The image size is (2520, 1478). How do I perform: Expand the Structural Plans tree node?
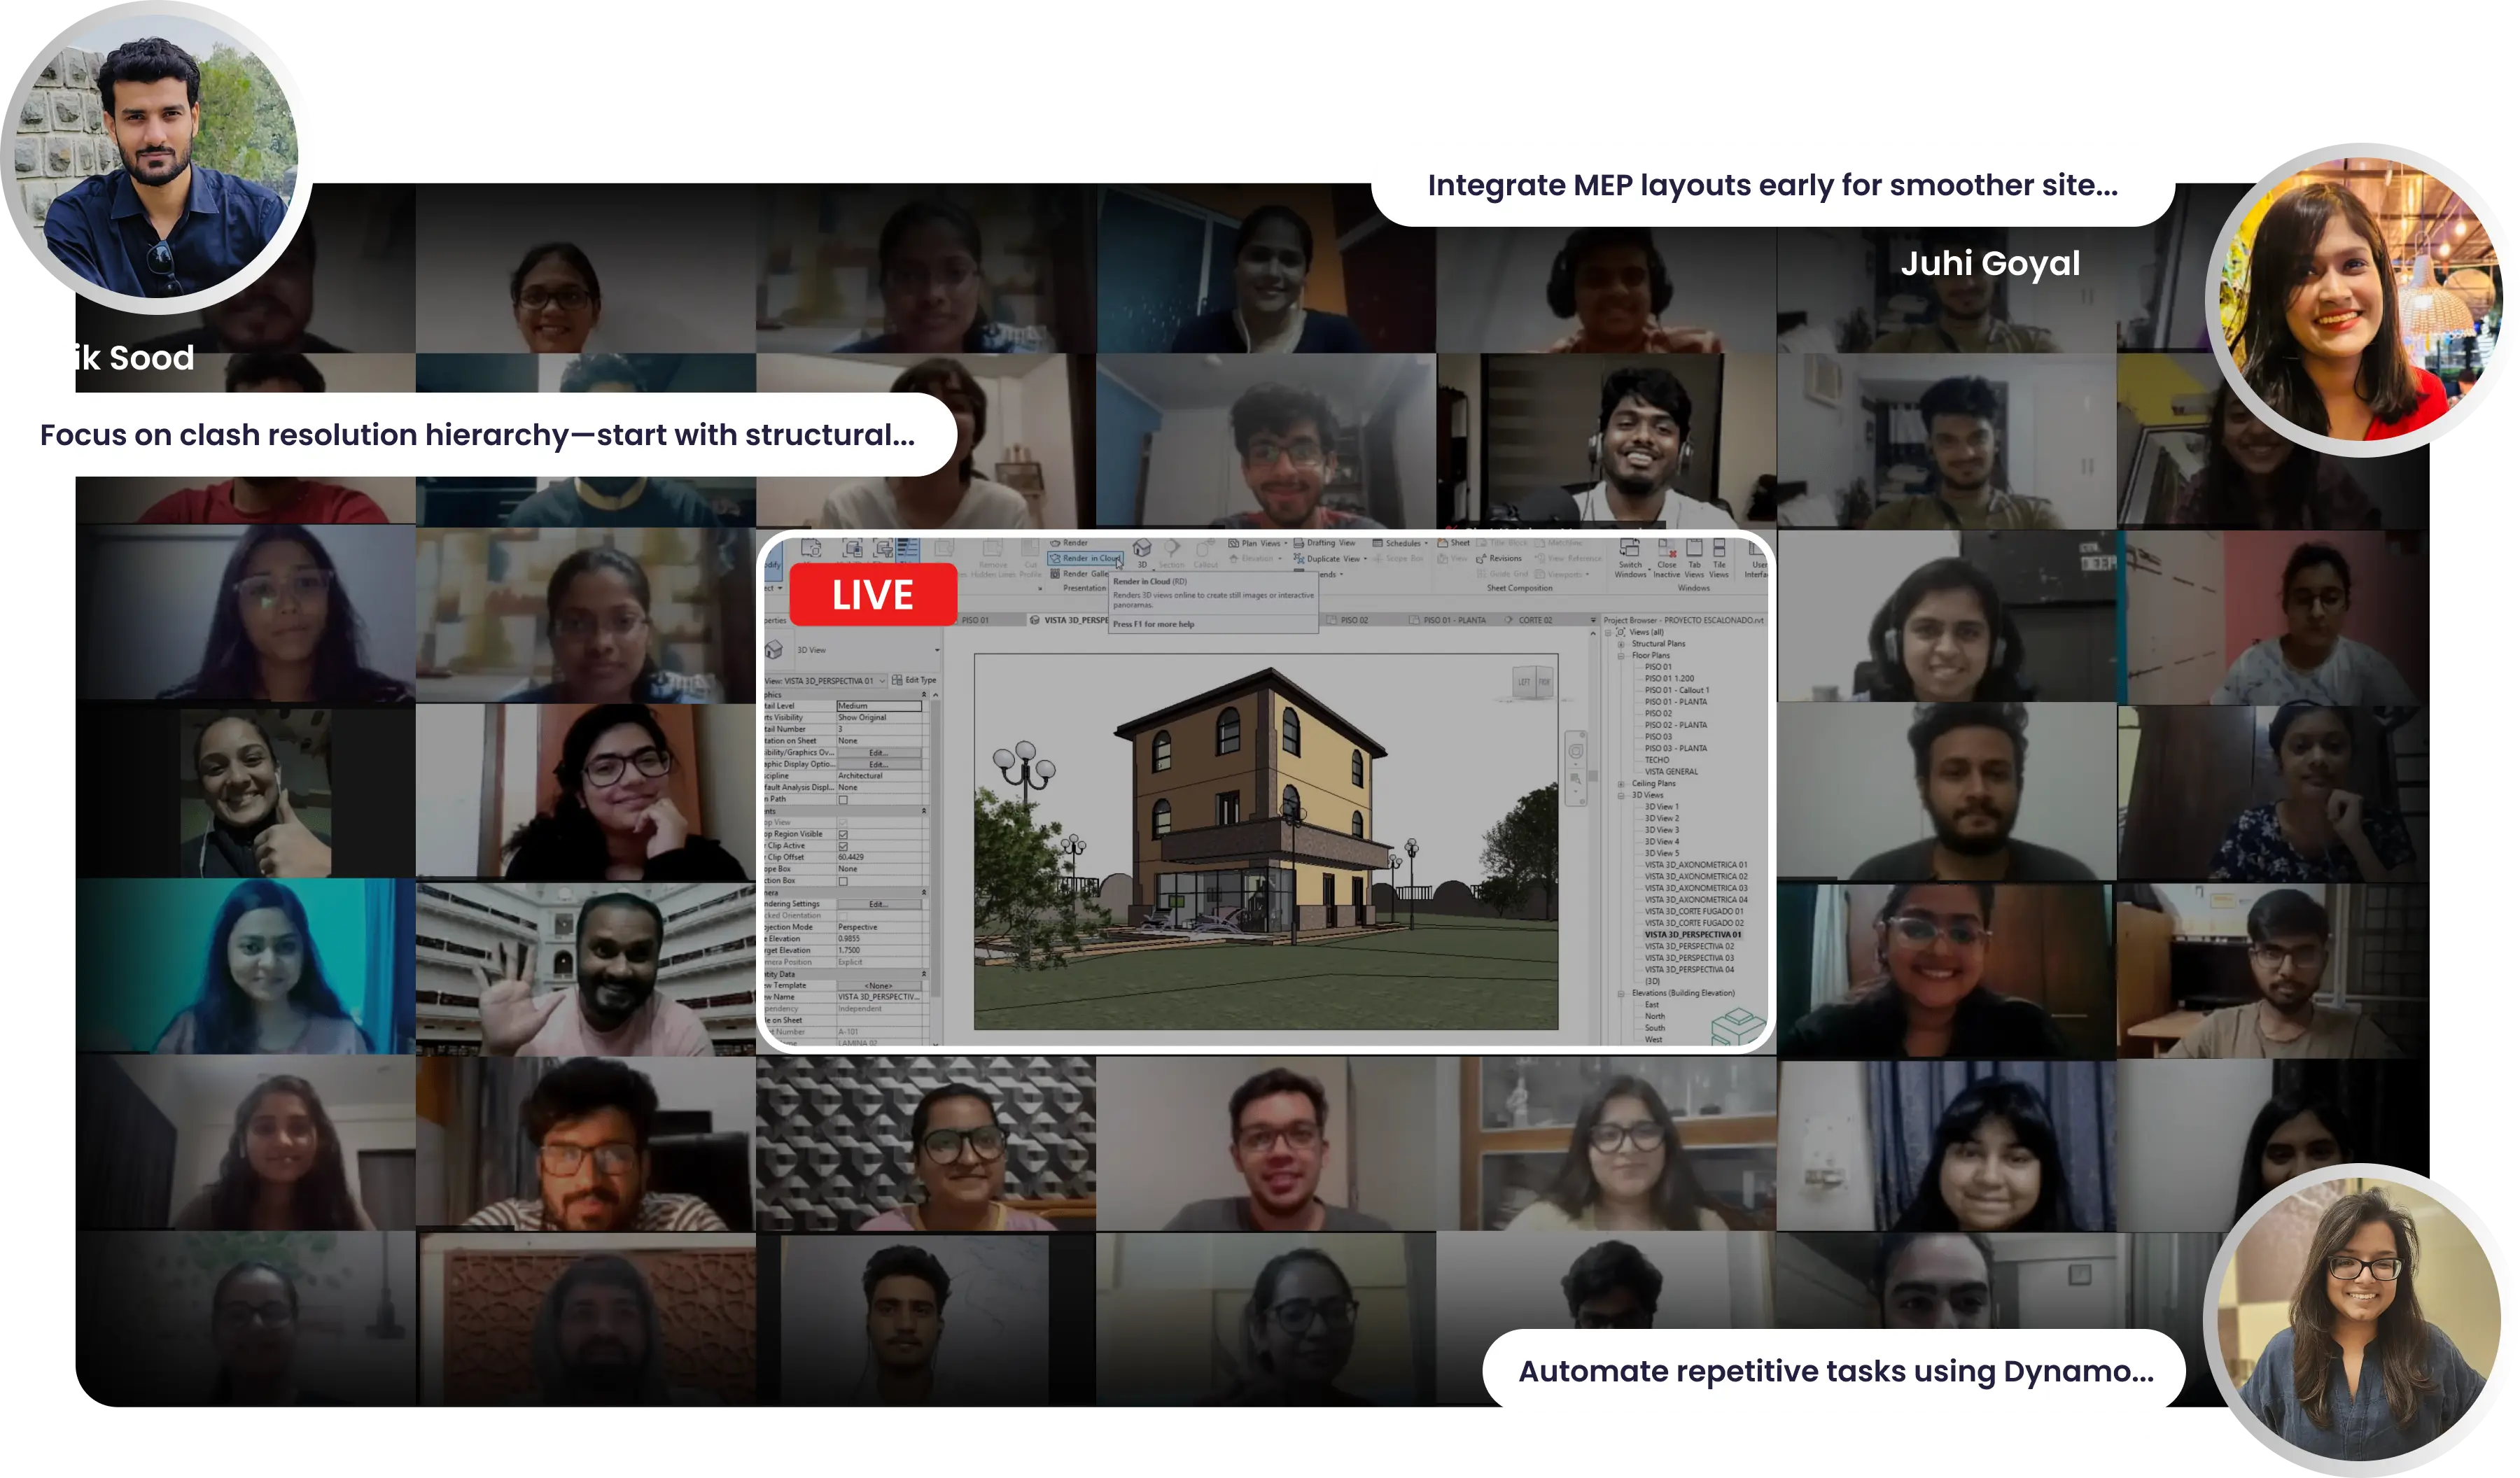pyautogui.click(x=1621, y=644)
